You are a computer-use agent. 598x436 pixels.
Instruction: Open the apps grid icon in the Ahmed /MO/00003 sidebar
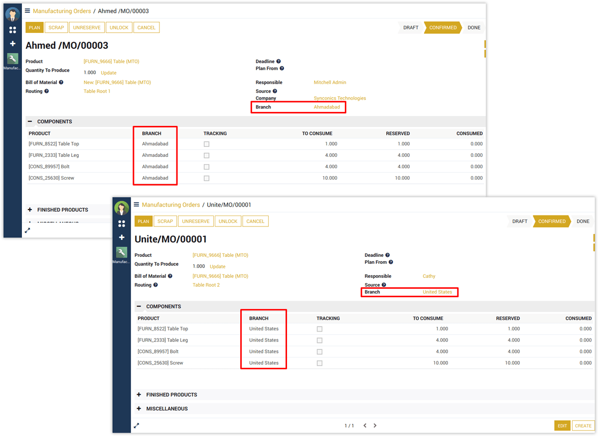click(13, 30)
